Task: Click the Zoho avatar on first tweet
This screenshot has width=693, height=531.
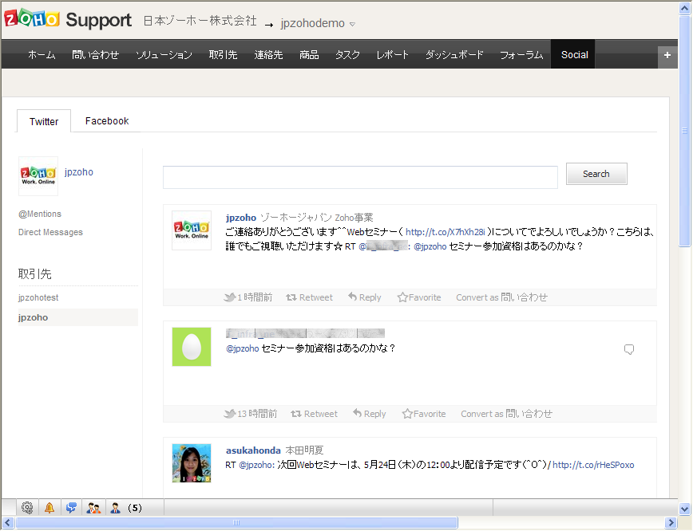Action: point(192,230)
